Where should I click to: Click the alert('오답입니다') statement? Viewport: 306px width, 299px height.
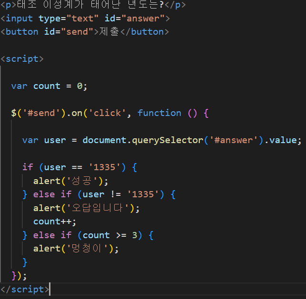point(87,208)
